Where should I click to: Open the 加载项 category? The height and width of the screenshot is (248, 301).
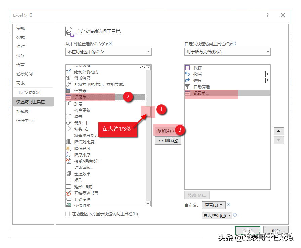[x=33, y=111]
